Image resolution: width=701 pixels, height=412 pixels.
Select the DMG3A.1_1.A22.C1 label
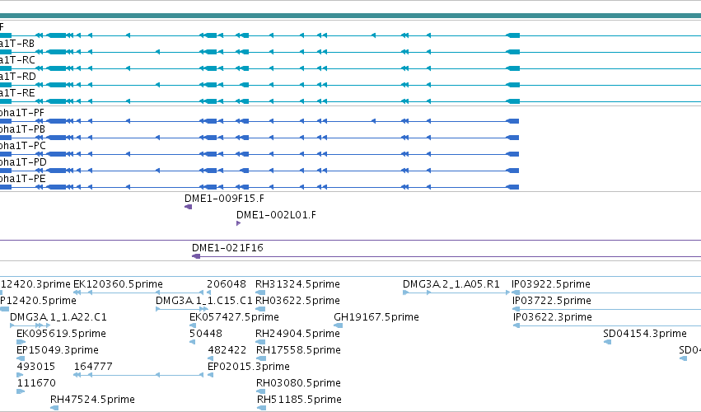(x=58, y=317)
